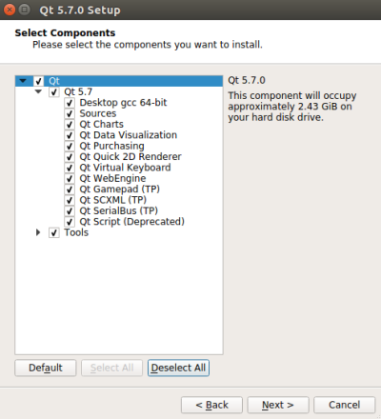Return with the Back button
The width and height of the screenshot is (381, 419).
211,405
